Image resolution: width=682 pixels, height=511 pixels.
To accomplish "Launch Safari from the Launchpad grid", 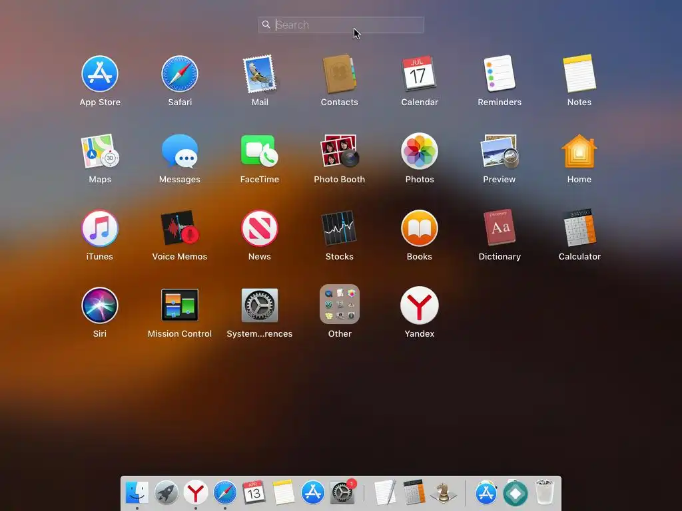I will tap(180, 74).
